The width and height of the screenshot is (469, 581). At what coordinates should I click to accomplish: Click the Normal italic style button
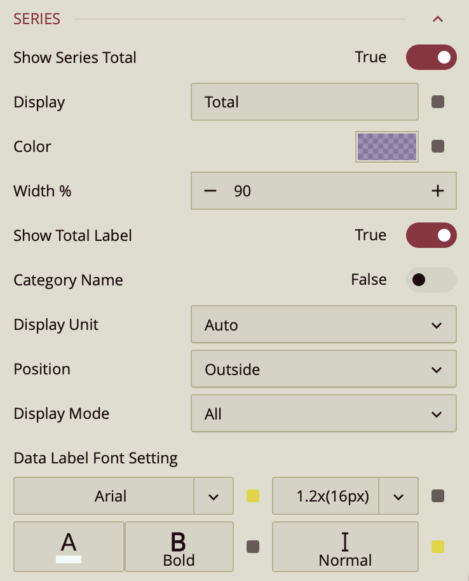click(345, 546)
